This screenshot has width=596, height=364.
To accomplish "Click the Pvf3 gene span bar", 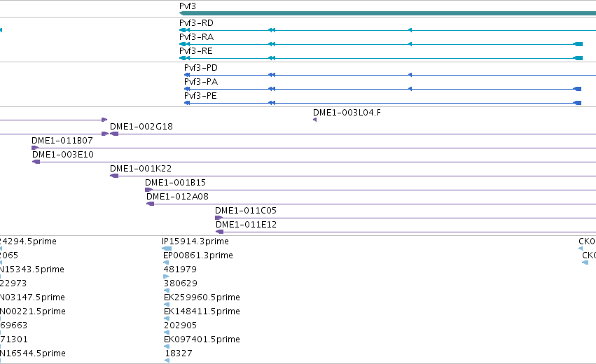I will point(387,13).
